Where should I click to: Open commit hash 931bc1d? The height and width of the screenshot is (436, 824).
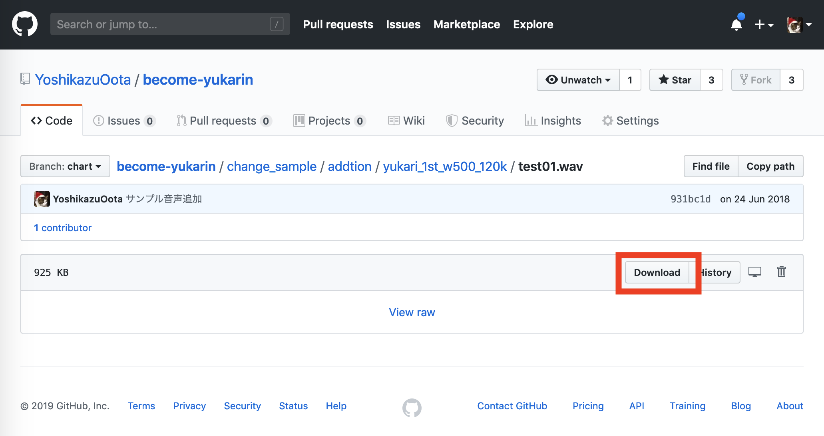690,199
